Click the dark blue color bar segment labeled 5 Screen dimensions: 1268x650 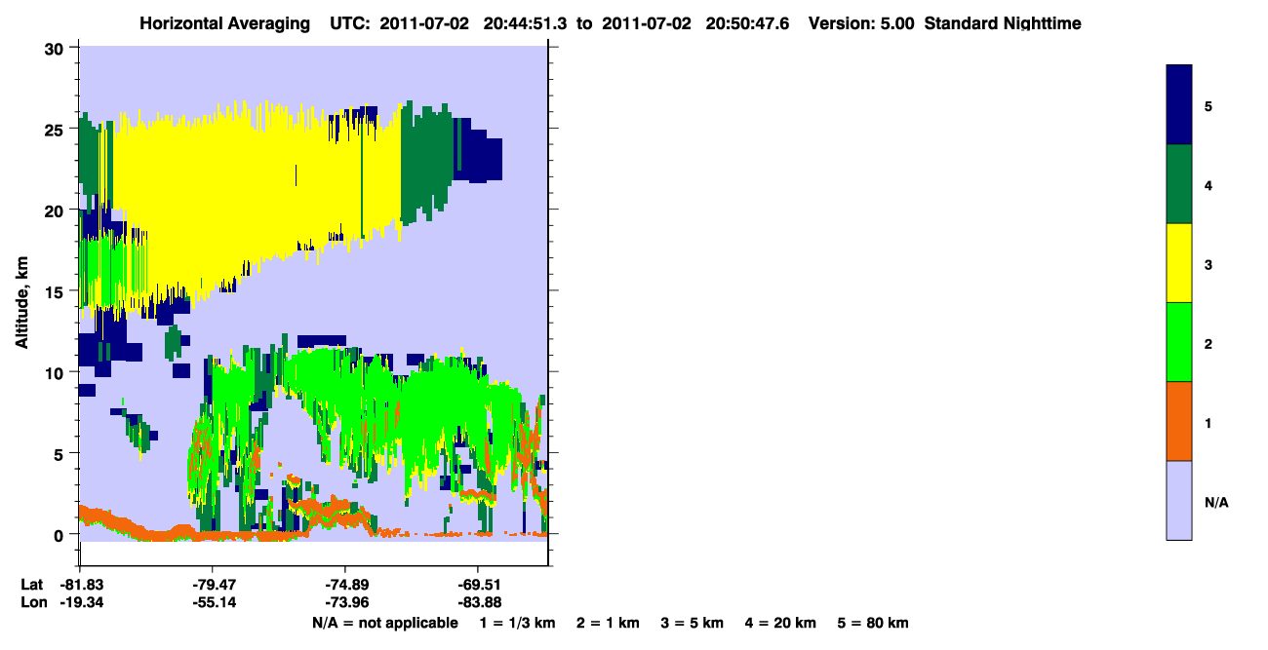pyautogui.click(x=1179, y=104)
